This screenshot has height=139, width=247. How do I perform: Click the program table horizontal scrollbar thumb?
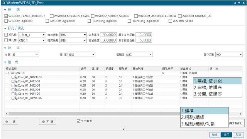pos(95,114)
